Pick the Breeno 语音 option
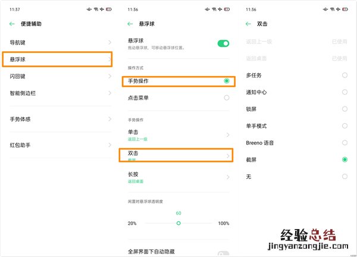 pos(345,143)
